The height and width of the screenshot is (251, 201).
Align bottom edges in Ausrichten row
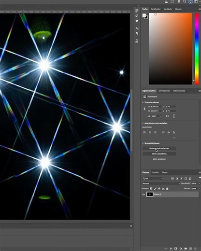174,132
